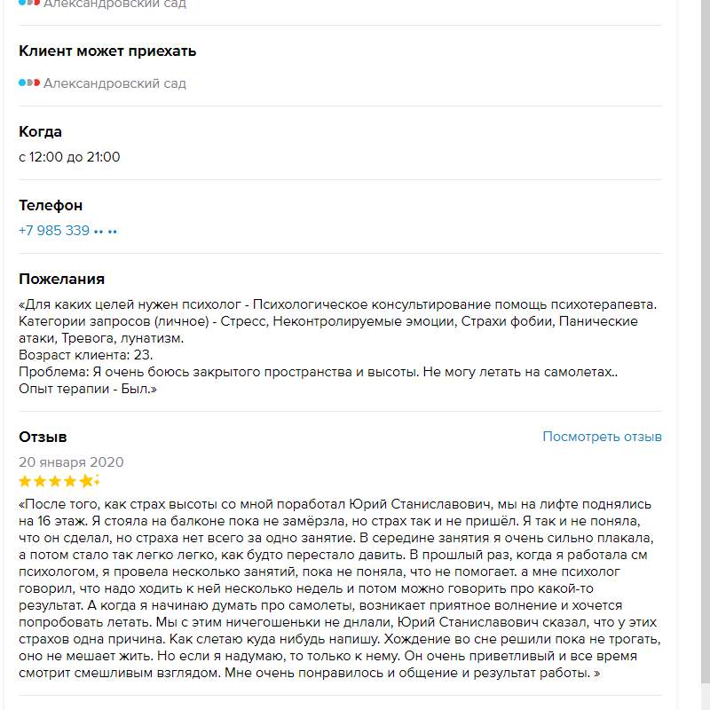Click the metro line icon beside Александровский сад
This screenshot has height=710, width=710.
coord(29,83)
